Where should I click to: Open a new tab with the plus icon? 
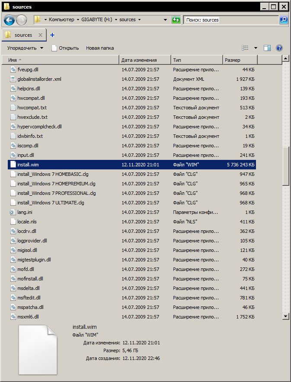[52, 35]
